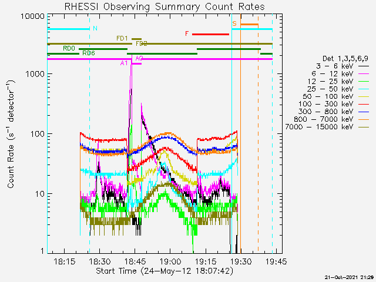The height and width of the screenshot is (282, 376).
Task: Click the '19:30' time axis label
Action: pyautogui.click(x=241, y=261)
